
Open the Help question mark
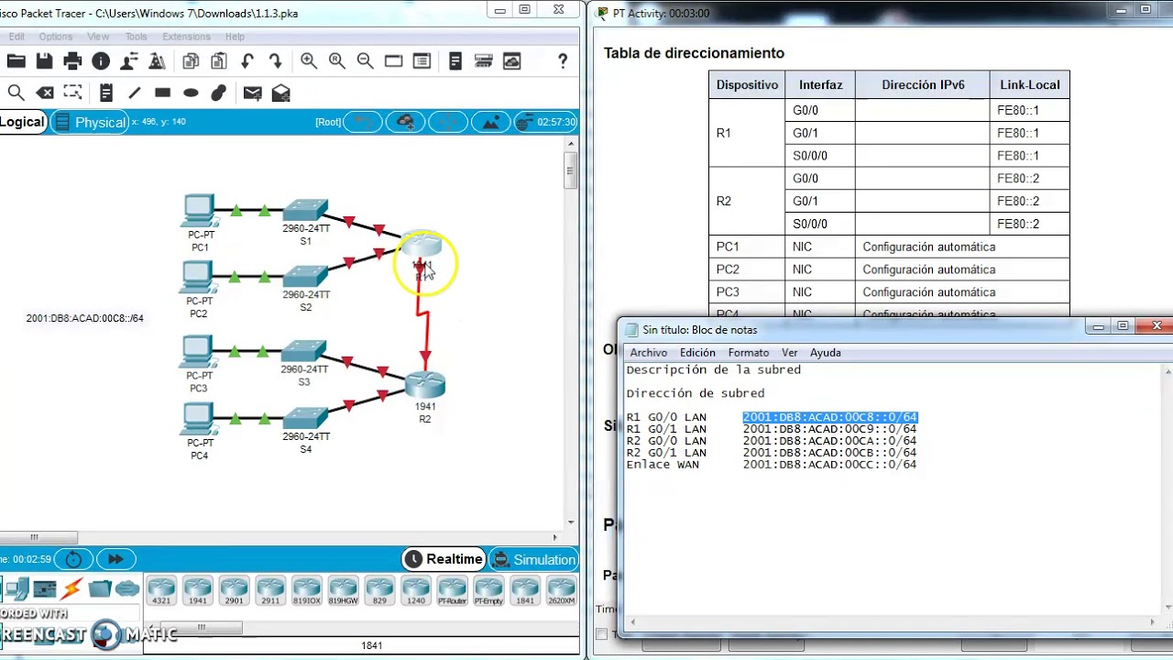pyautogui.click(x=563, y=61)
